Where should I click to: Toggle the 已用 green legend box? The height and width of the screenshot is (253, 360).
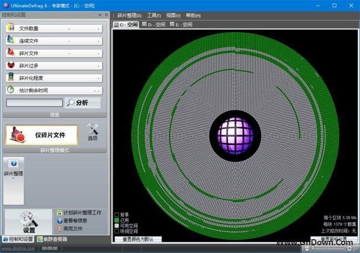coord(117,220)
